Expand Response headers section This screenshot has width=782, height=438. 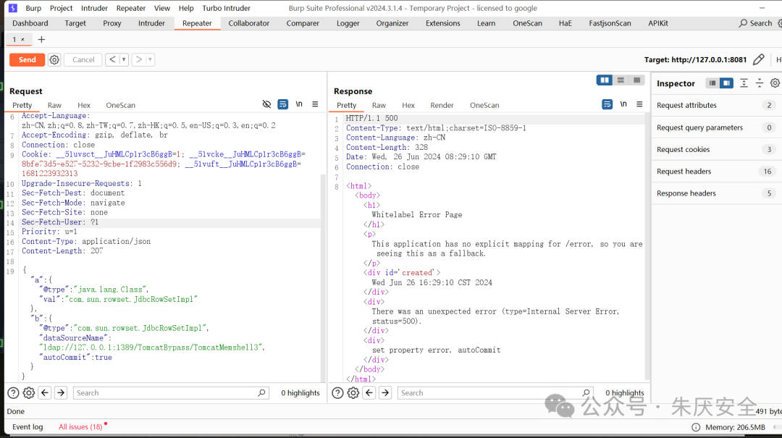click(716, 193)
